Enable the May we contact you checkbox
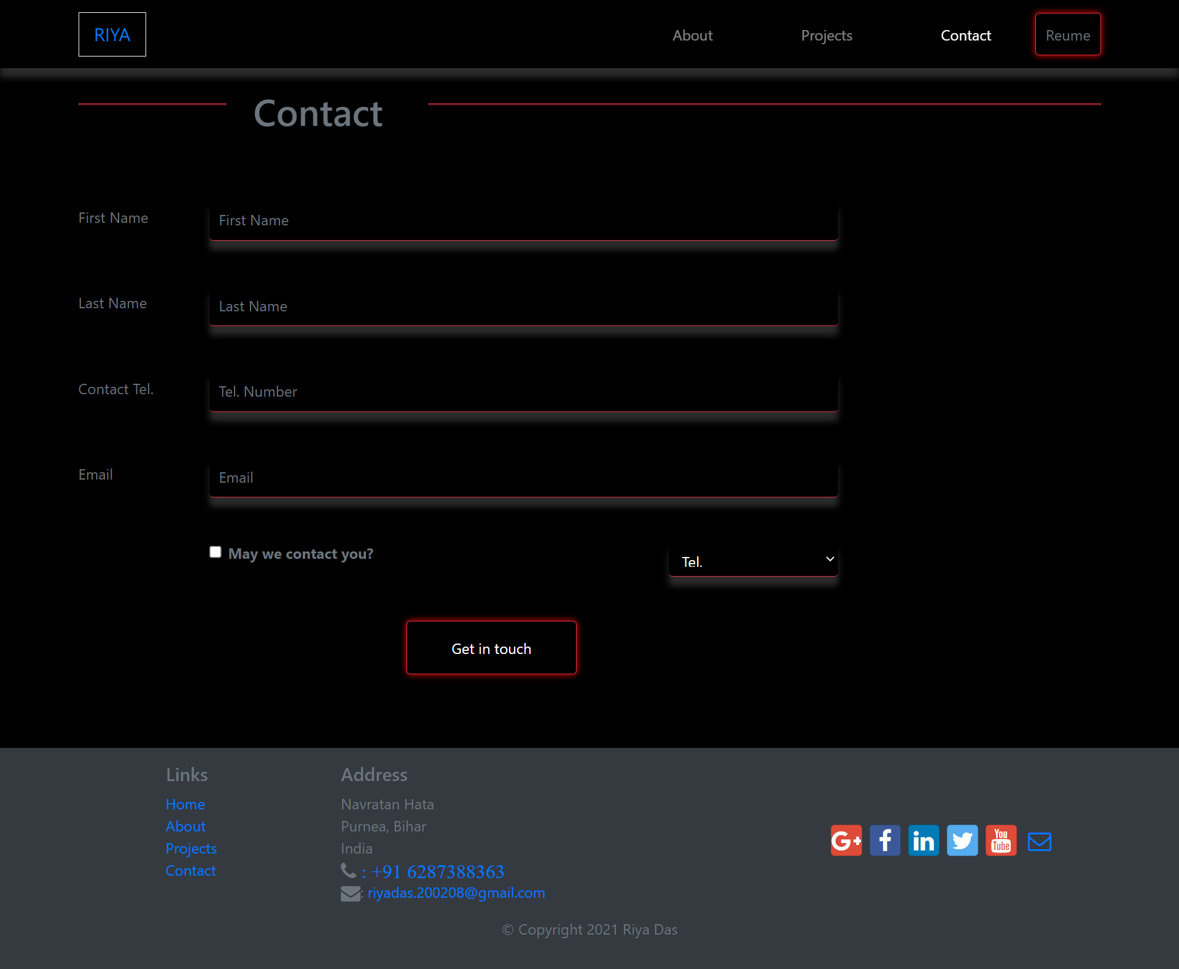This screenshot has width=1179, height=969. pyautogui.click(x=215, y=551)
